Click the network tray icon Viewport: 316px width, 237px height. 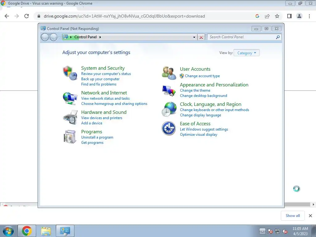coord(277,231)
